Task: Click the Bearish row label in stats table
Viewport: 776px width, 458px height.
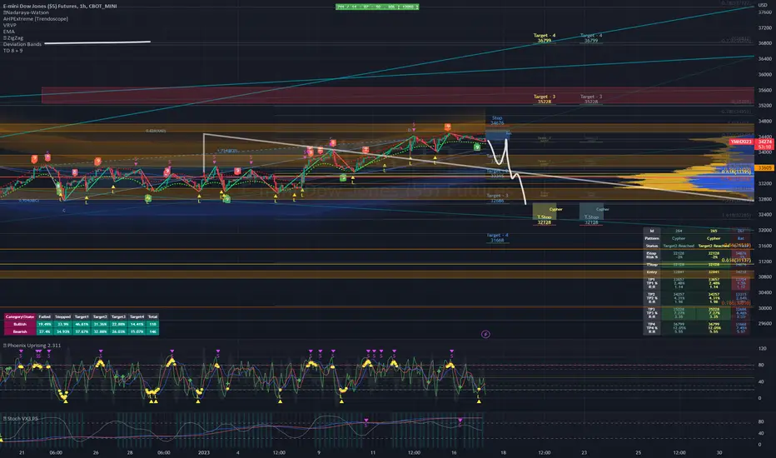Action: [x=20, y=331]
